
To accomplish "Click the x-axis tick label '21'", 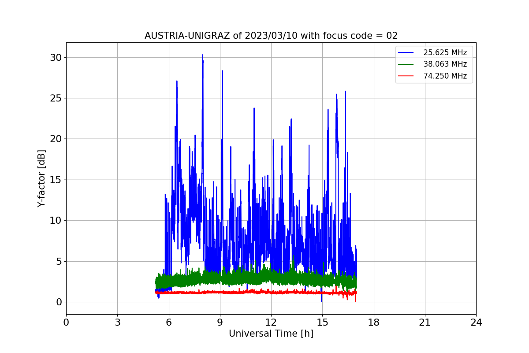I will click(x=425, y=323).
